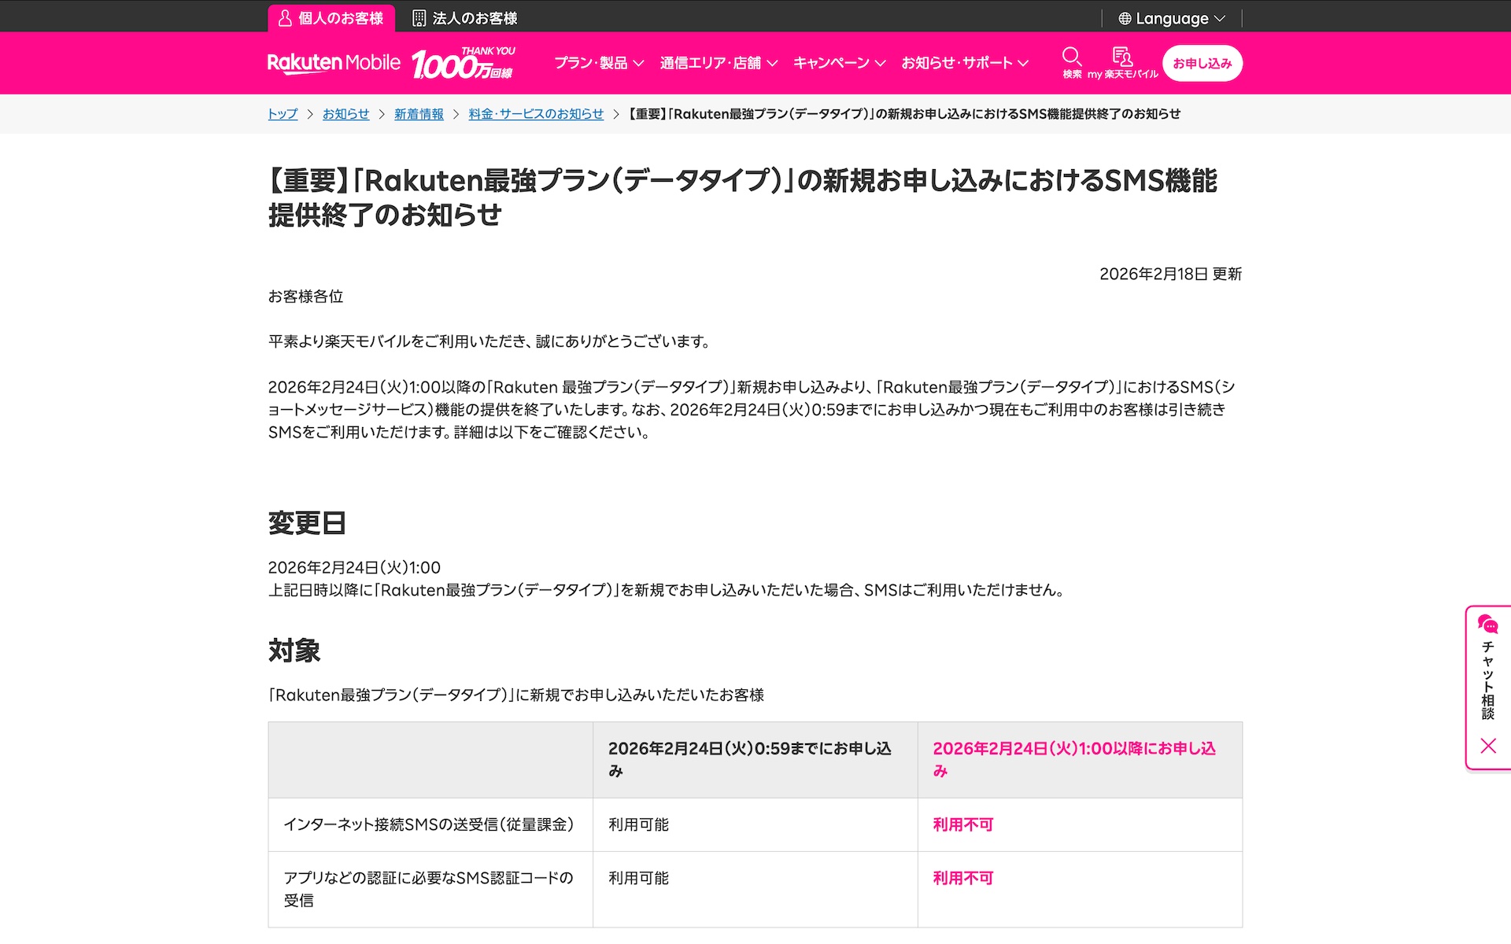Switch to 法人のお客様 tab

[474, 18]
